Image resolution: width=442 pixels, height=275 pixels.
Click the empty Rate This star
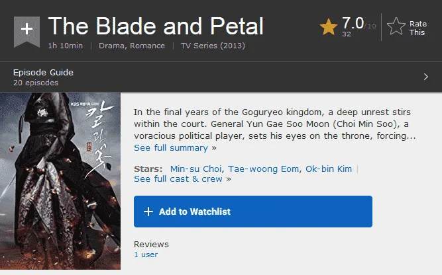click(x=396, y=26)
